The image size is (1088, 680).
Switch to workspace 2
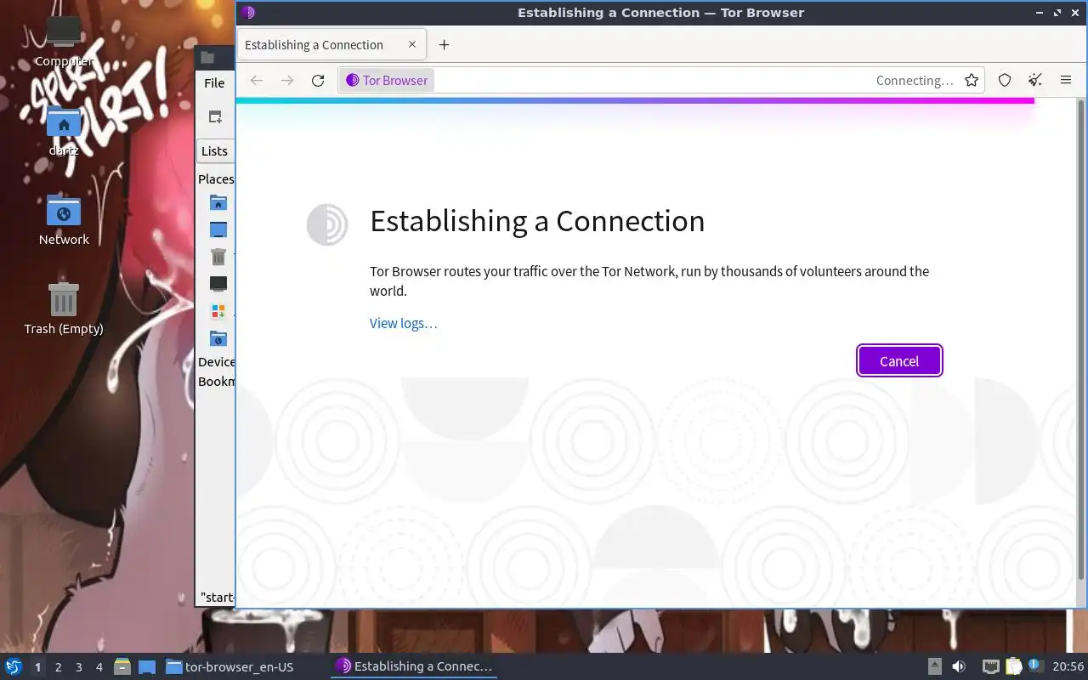pyautogui.click(x=58, y=667)
